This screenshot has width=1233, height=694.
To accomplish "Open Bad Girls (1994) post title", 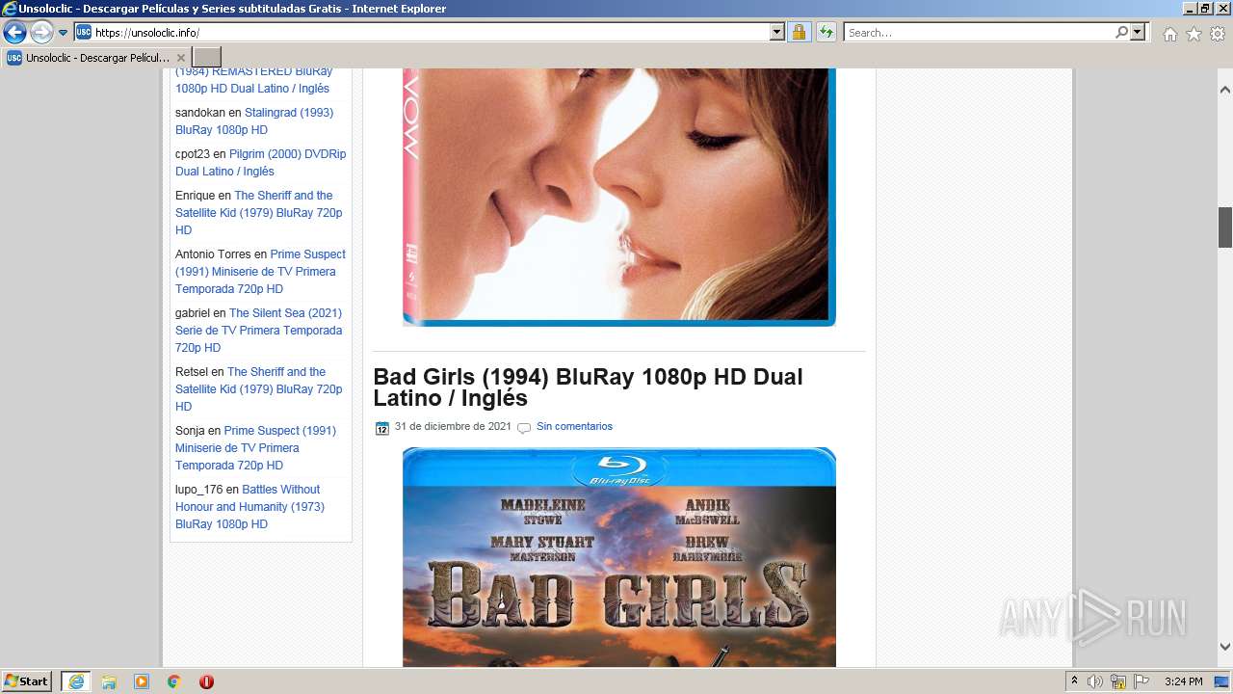I will (x=588, y=387).
